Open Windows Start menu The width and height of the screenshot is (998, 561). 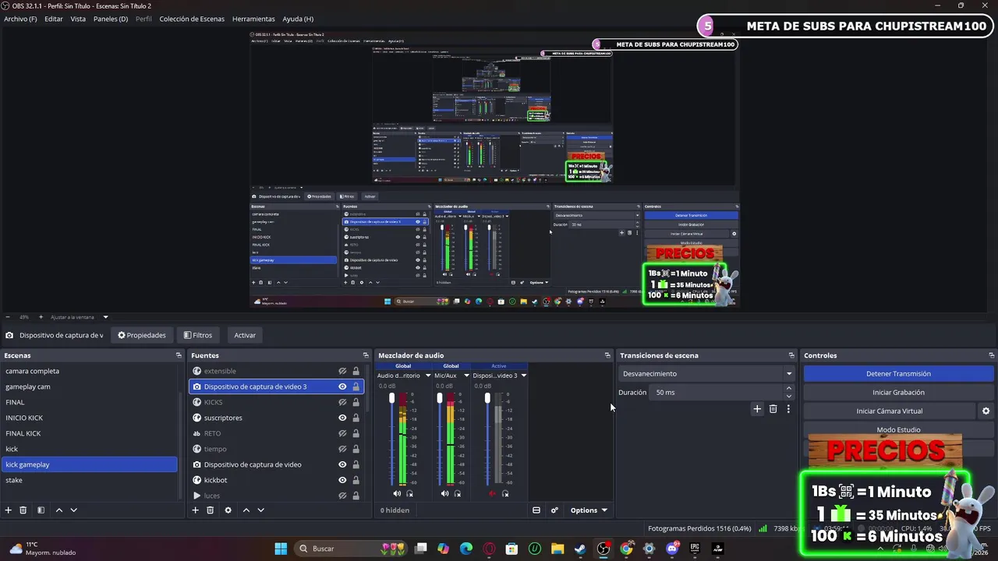point(281,549)
